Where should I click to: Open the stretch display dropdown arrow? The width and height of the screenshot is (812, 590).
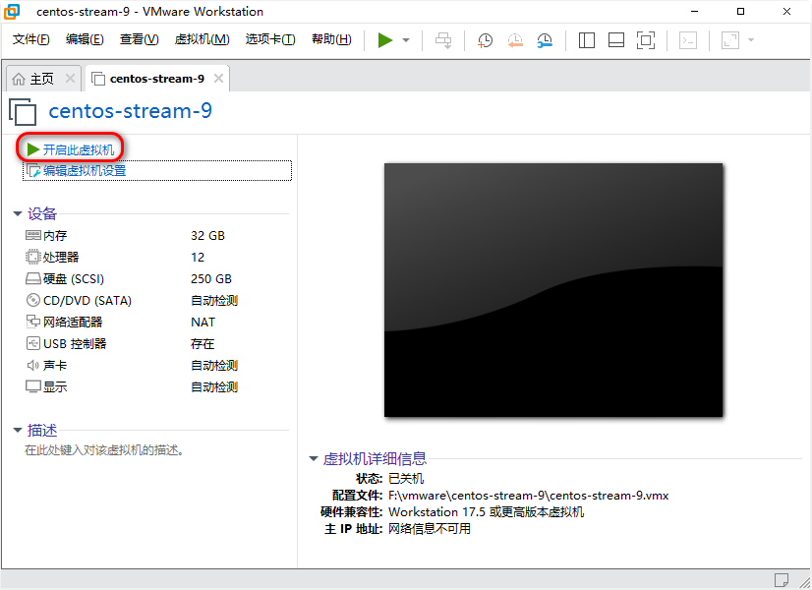click(751, 40)
